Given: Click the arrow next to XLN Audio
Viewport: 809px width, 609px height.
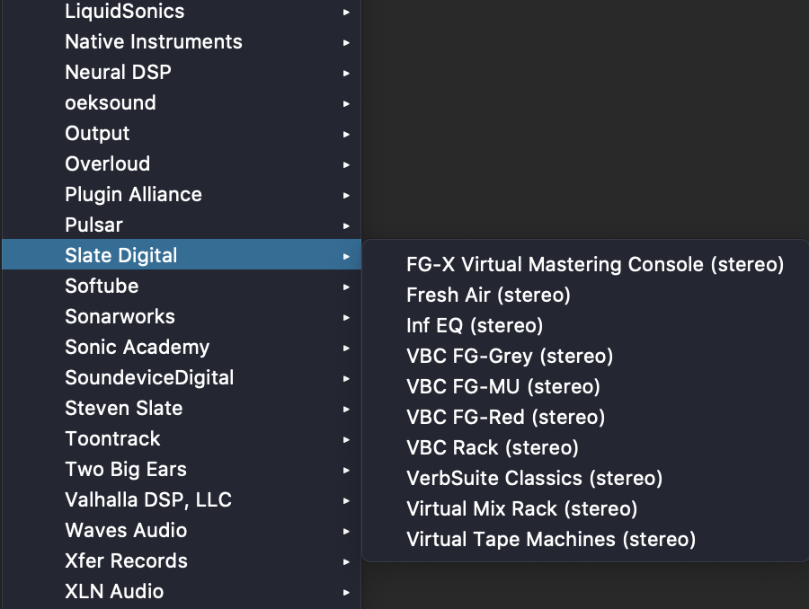Looking at the screenshot, I should click(346, 592).
